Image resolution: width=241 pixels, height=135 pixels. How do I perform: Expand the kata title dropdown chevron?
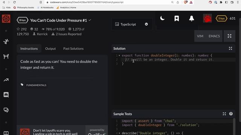coord(90,20)
